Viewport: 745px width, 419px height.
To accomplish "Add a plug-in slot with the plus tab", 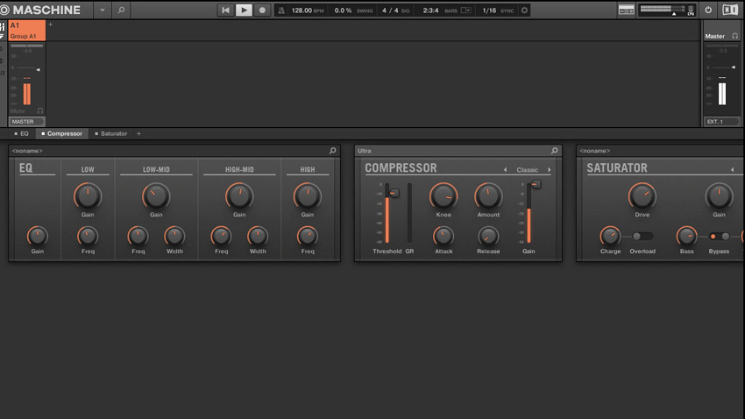I will pos(138,133).
